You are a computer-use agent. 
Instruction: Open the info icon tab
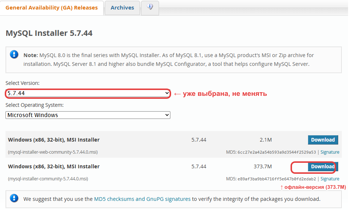pyautogui.click(x=150, y=7)
